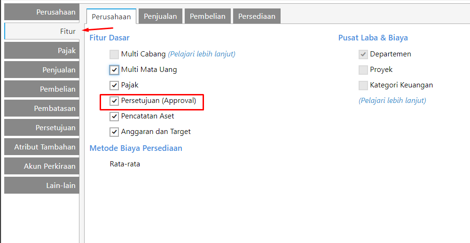The width and height of the screenshot is (470, 243).
Task: Open the Lain-lain sidebar section
Action: pos(42,185)
